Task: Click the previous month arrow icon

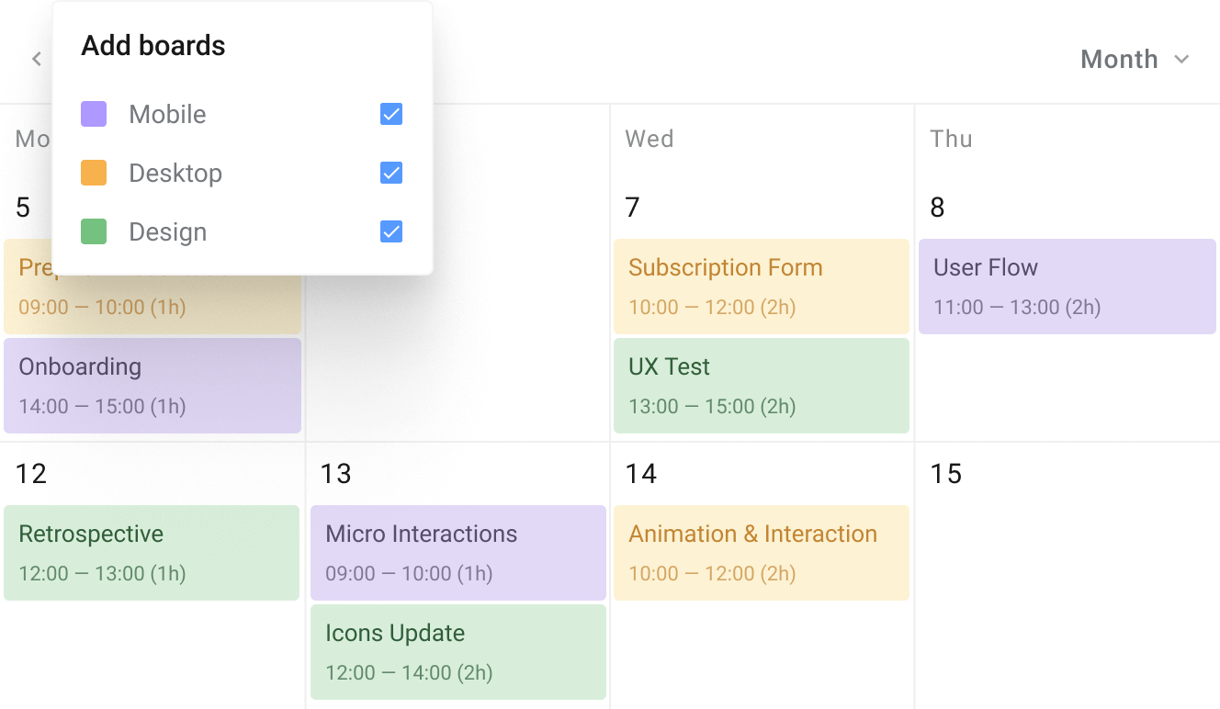Action: [x=37, y=60]
